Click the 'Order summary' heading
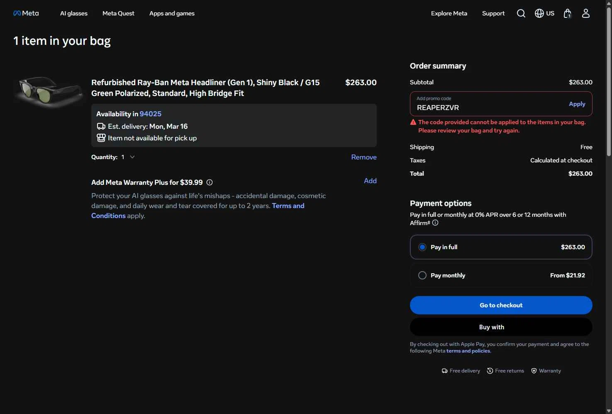612x414 pixels. tap(438, 66)
